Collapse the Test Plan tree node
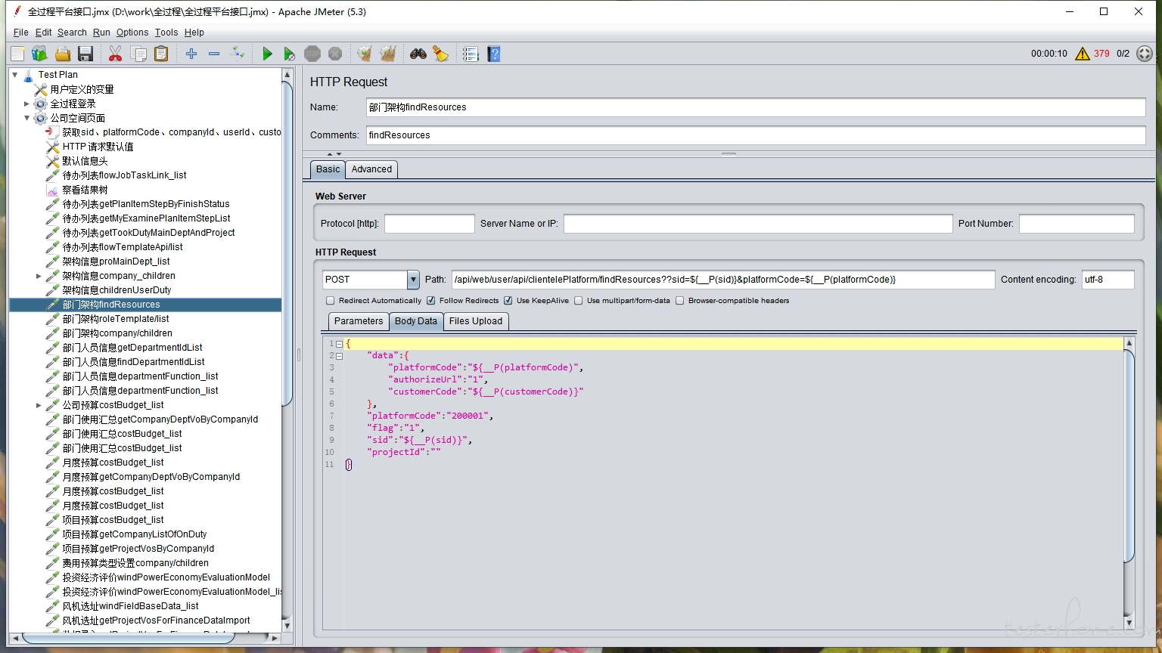Screen dimensions: 1162x653 point(15,75)
